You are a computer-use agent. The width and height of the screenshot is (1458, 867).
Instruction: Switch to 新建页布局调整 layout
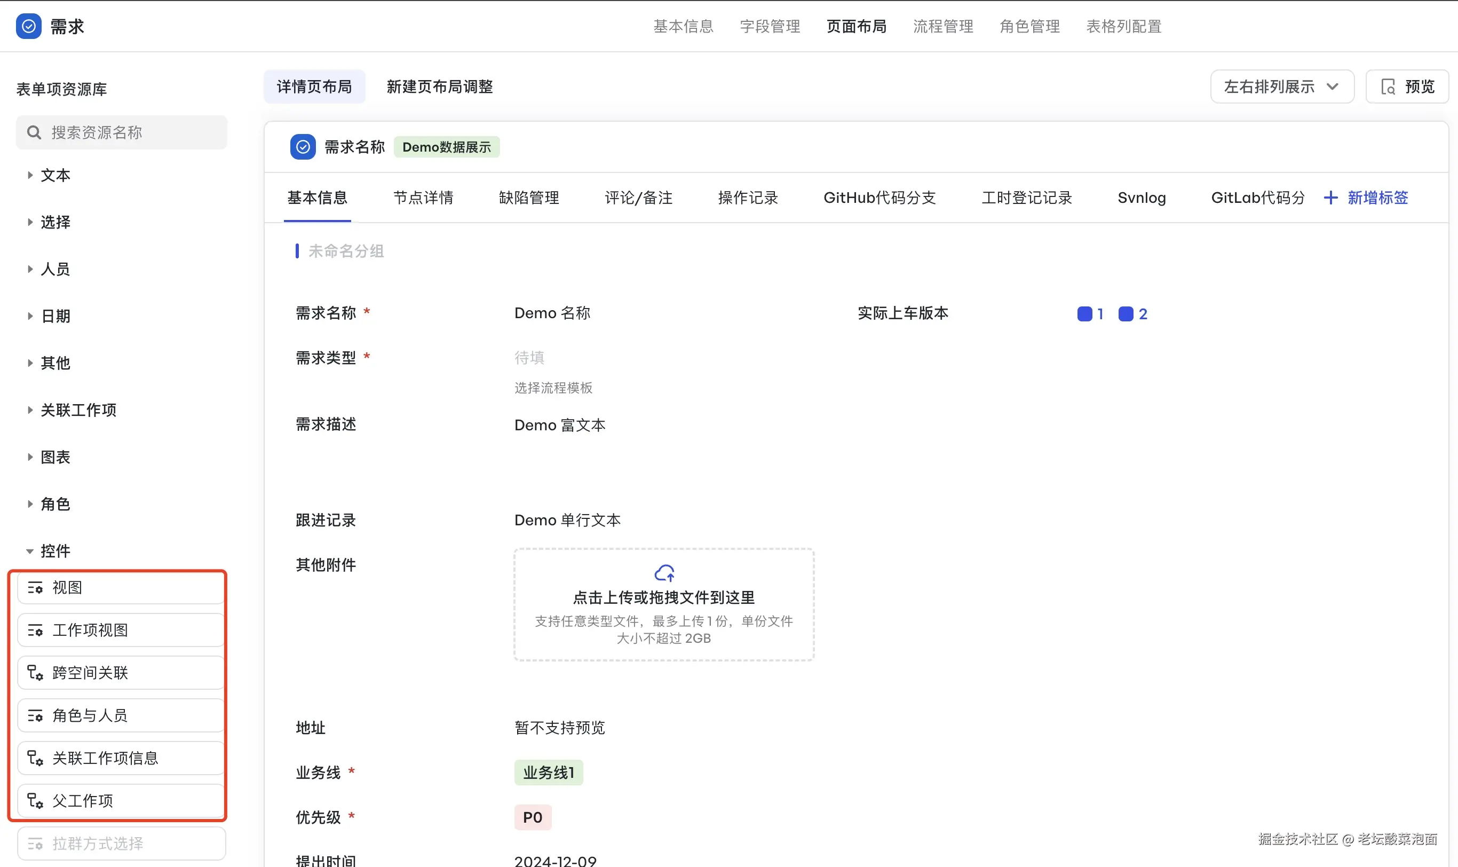coord(439,87)
